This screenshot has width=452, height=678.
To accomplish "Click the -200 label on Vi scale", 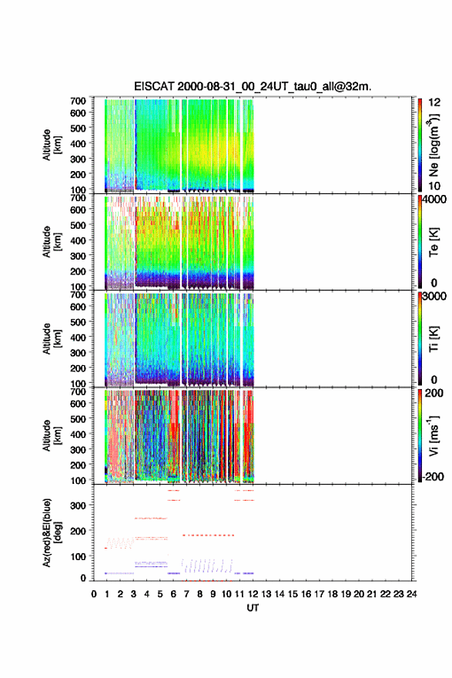I will point(434,476).
